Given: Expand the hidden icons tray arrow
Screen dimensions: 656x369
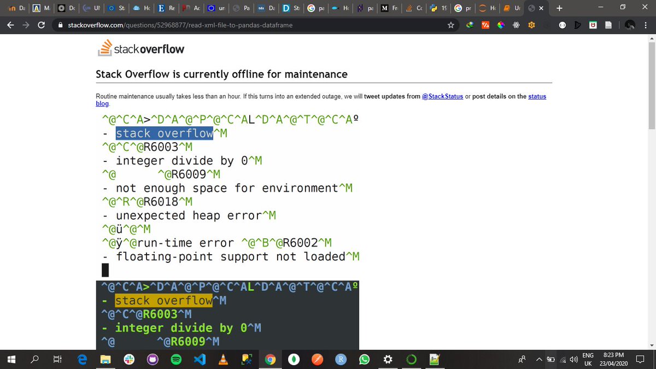Looking at the screenshot, I should 538,359.
